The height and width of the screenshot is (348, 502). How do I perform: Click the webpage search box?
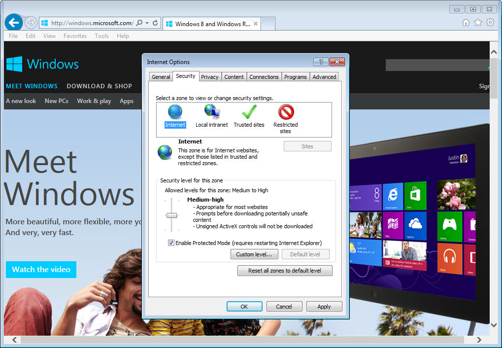[437, 65]
